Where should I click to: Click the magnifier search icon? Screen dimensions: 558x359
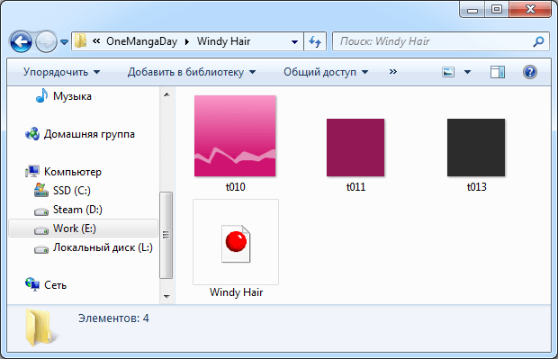coord(538,41)
